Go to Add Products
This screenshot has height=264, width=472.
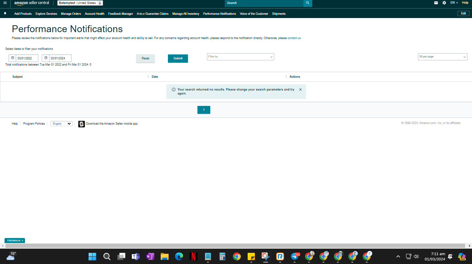pos(23,14)
